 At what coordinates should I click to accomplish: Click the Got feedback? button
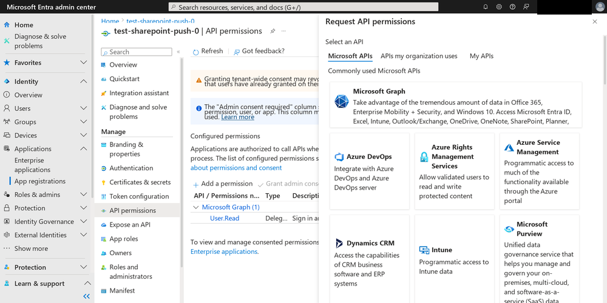259,51
